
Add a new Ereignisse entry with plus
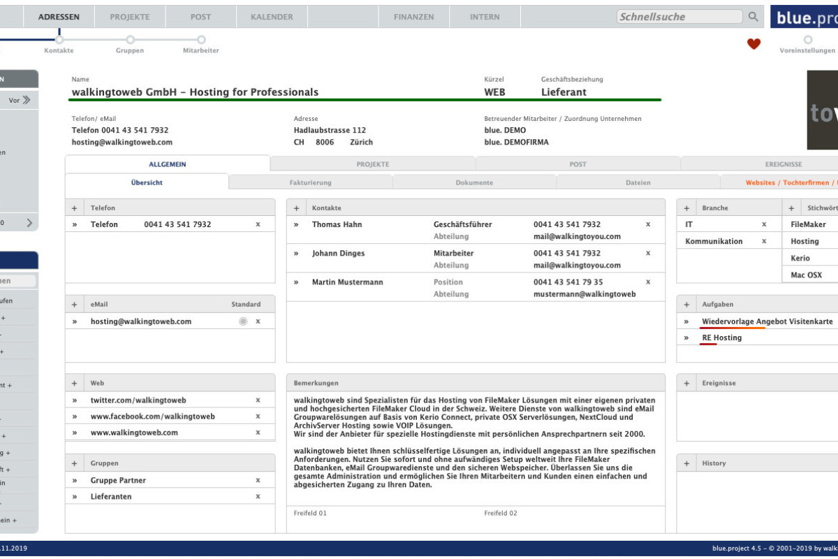[686, 384]
